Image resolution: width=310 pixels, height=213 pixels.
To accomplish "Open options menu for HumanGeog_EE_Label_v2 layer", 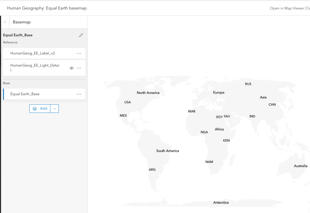I will coord(79,53).
